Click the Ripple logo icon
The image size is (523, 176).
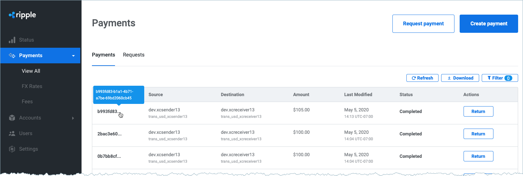pos(12,15)
